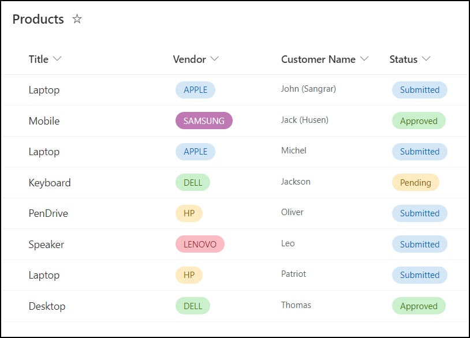The image size is (470, 338).
Task: Click Submitted status in Michel's row
Action: pyautogui.click(x=420, y=152)
